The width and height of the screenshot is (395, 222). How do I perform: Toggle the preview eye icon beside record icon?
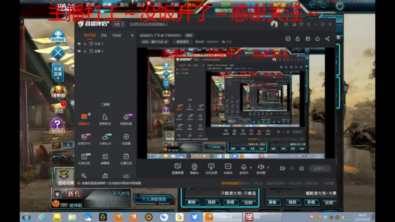[292, 168]
